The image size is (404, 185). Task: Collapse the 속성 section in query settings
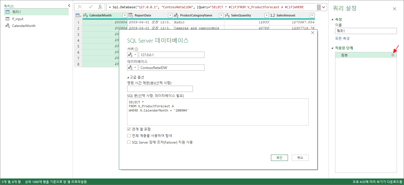click(x=333, y=19)
